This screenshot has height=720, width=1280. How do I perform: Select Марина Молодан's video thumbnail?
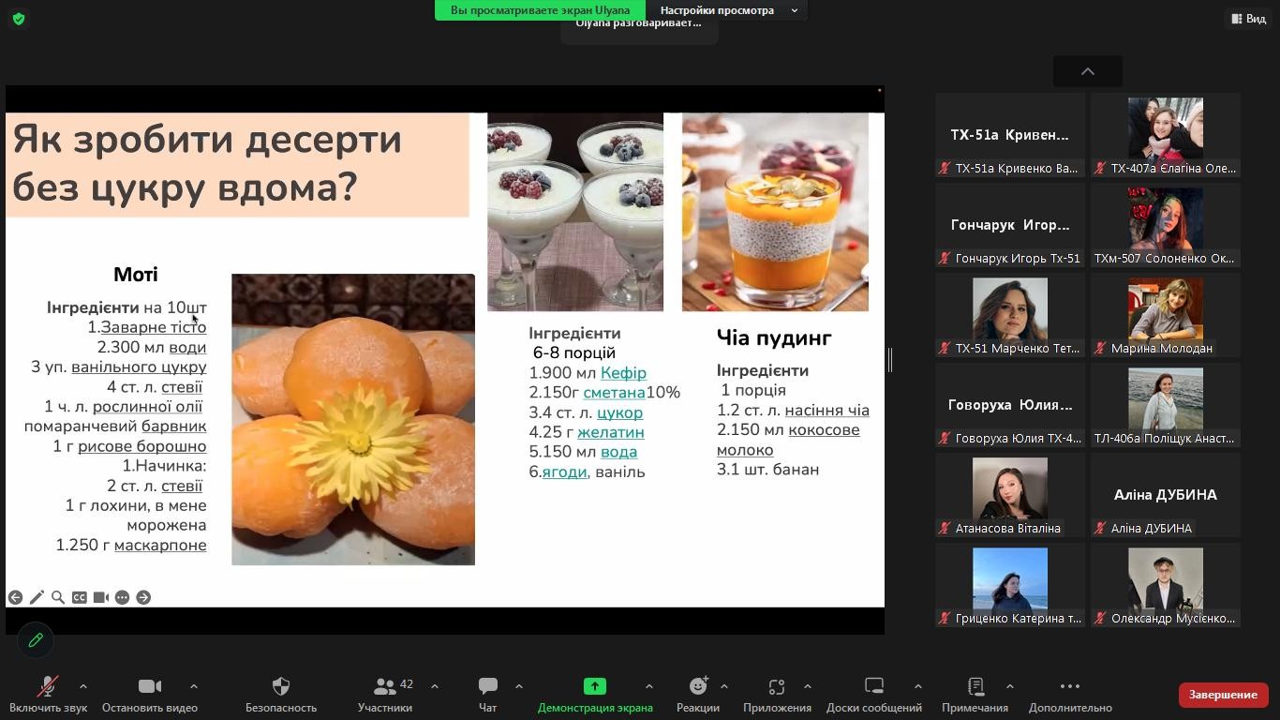[x=1165, y=315]
